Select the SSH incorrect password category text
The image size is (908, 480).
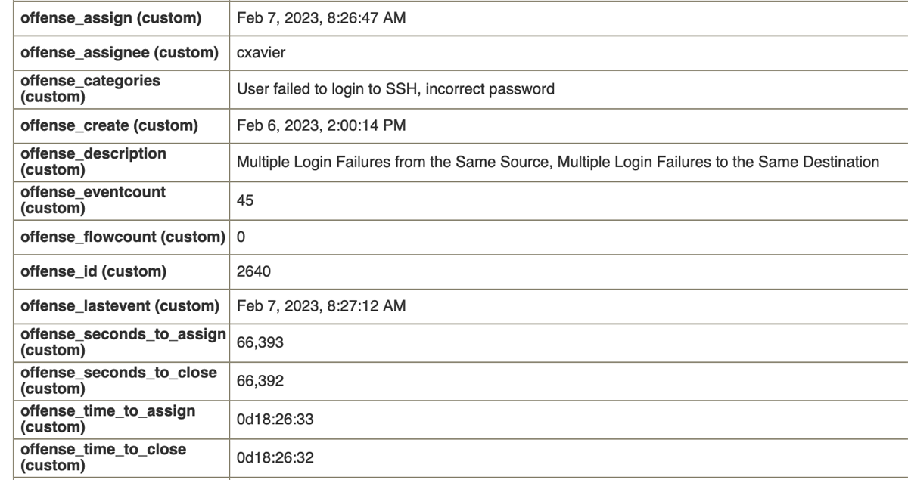395,89
